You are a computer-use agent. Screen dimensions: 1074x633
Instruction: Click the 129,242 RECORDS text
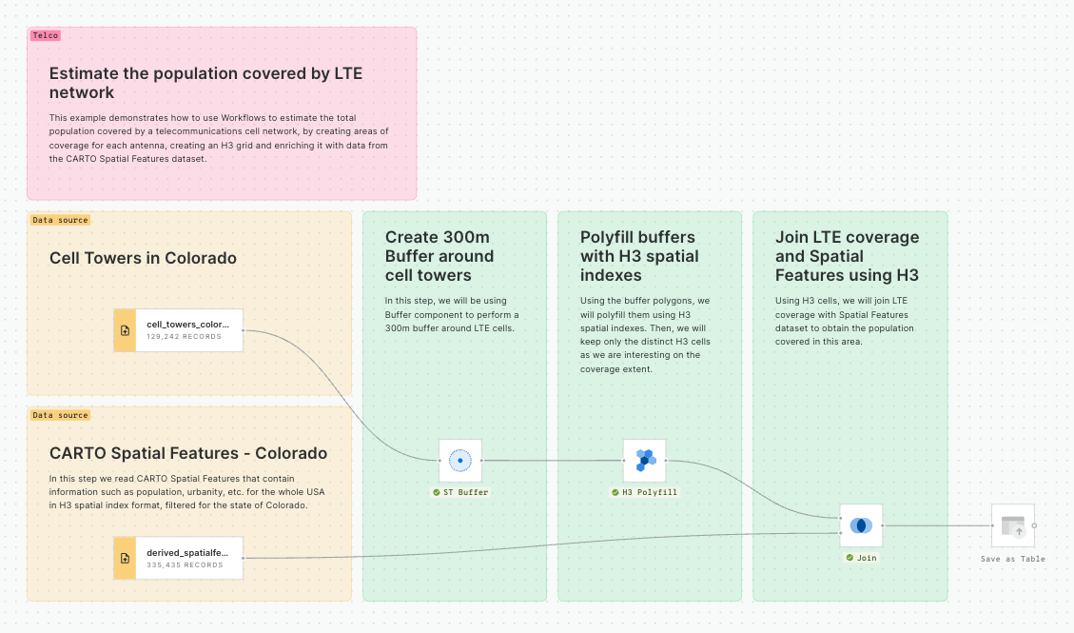[184, 337]
